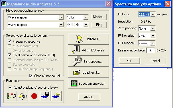Click the Modes... button
173x108 pixels.
coord(99,17)
